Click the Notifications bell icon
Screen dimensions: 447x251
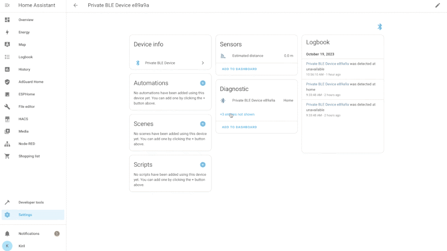(7, 234)
